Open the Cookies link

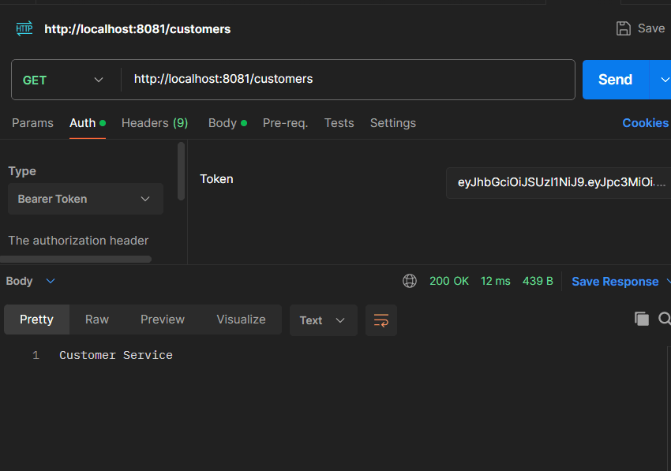click(x=645, y=123)
